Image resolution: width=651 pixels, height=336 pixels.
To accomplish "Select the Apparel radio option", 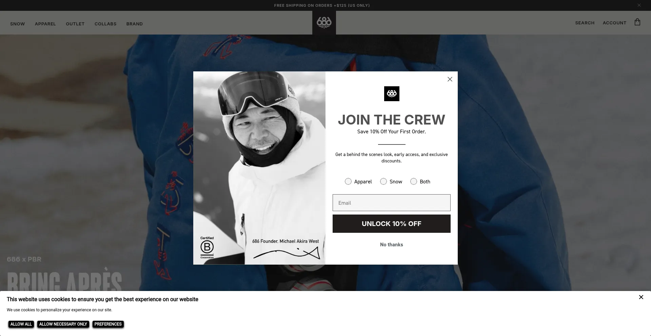I will pyautogui.click(x=348, y=182).
